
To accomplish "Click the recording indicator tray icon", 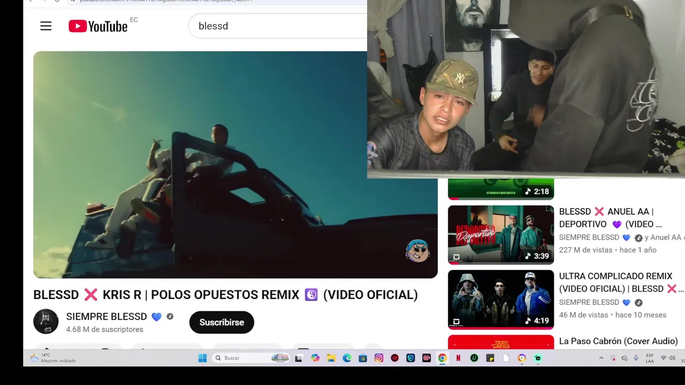I will 614,358.
